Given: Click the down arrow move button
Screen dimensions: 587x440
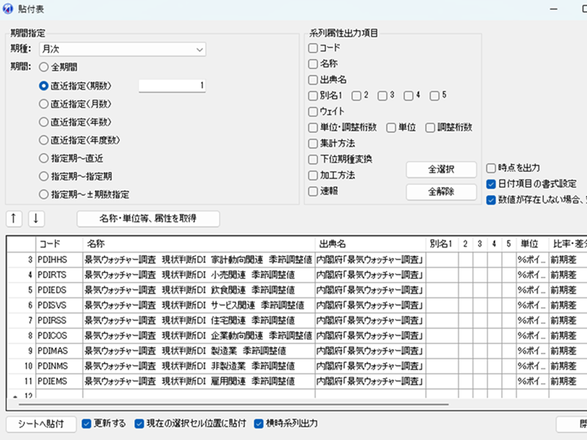Looking at the screenshot, I should tap(36, 218).
